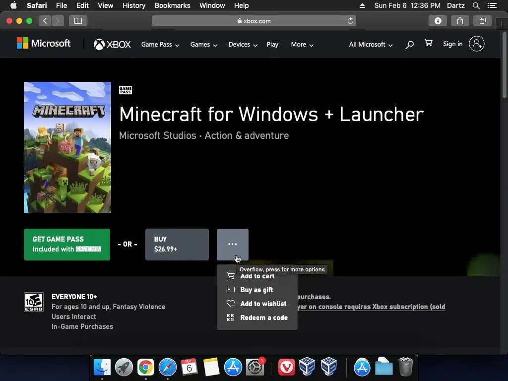Open the File menu
Viewport: 508px width, 381px height.
click(61, 5)
